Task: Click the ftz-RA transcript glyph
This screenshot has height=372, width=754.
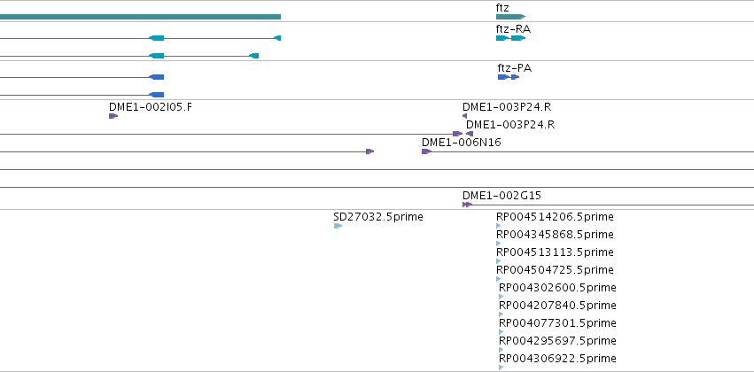Action: (x=510, y=38)
